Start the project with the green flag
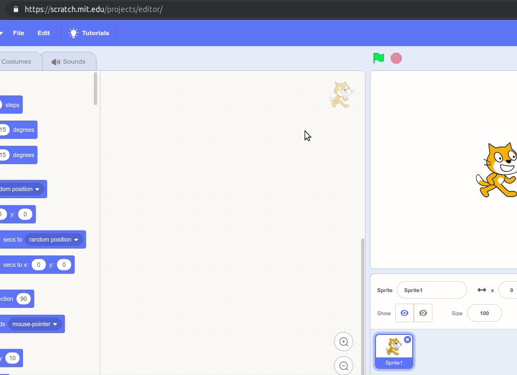 [378, 58]
